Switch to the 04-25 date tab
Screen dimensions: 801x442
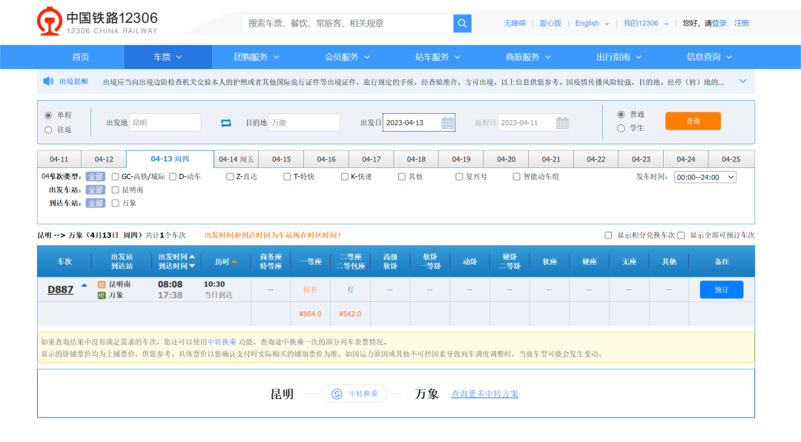pos(731,160)
